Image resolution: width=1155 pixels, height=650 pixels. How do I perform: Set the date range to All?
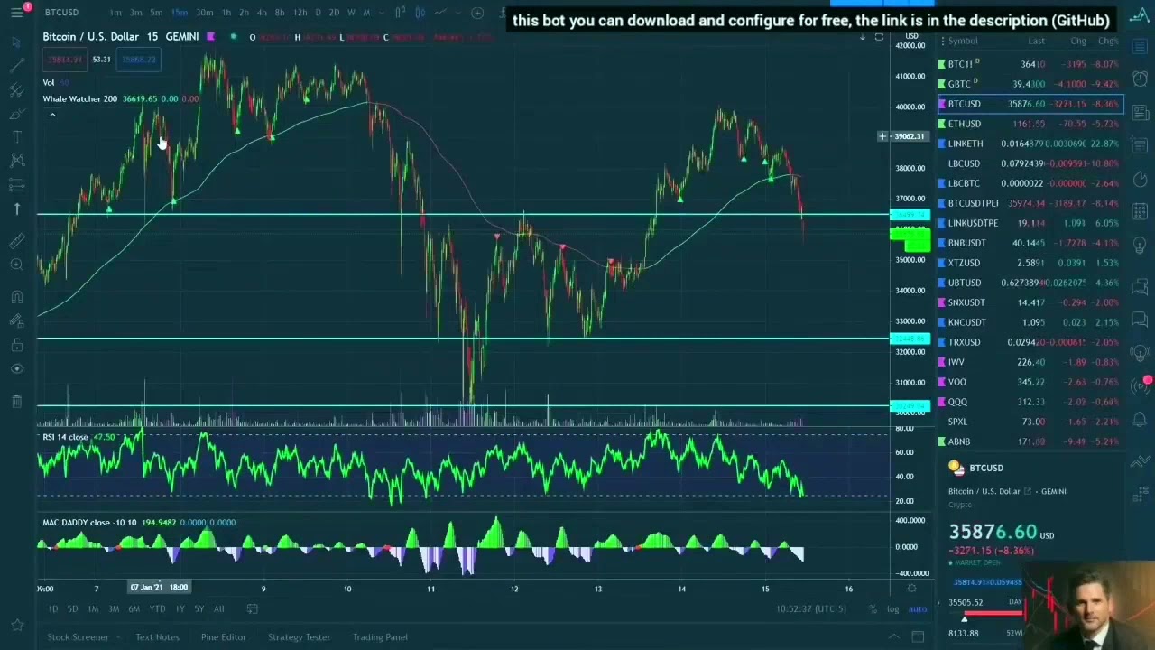tap(218, 608)
